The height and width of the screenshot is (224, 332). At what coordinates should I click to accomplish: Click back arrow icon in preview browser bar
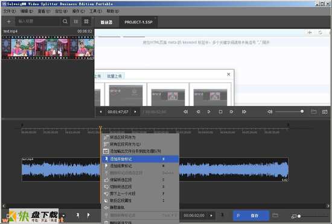(x=310, y=33)
